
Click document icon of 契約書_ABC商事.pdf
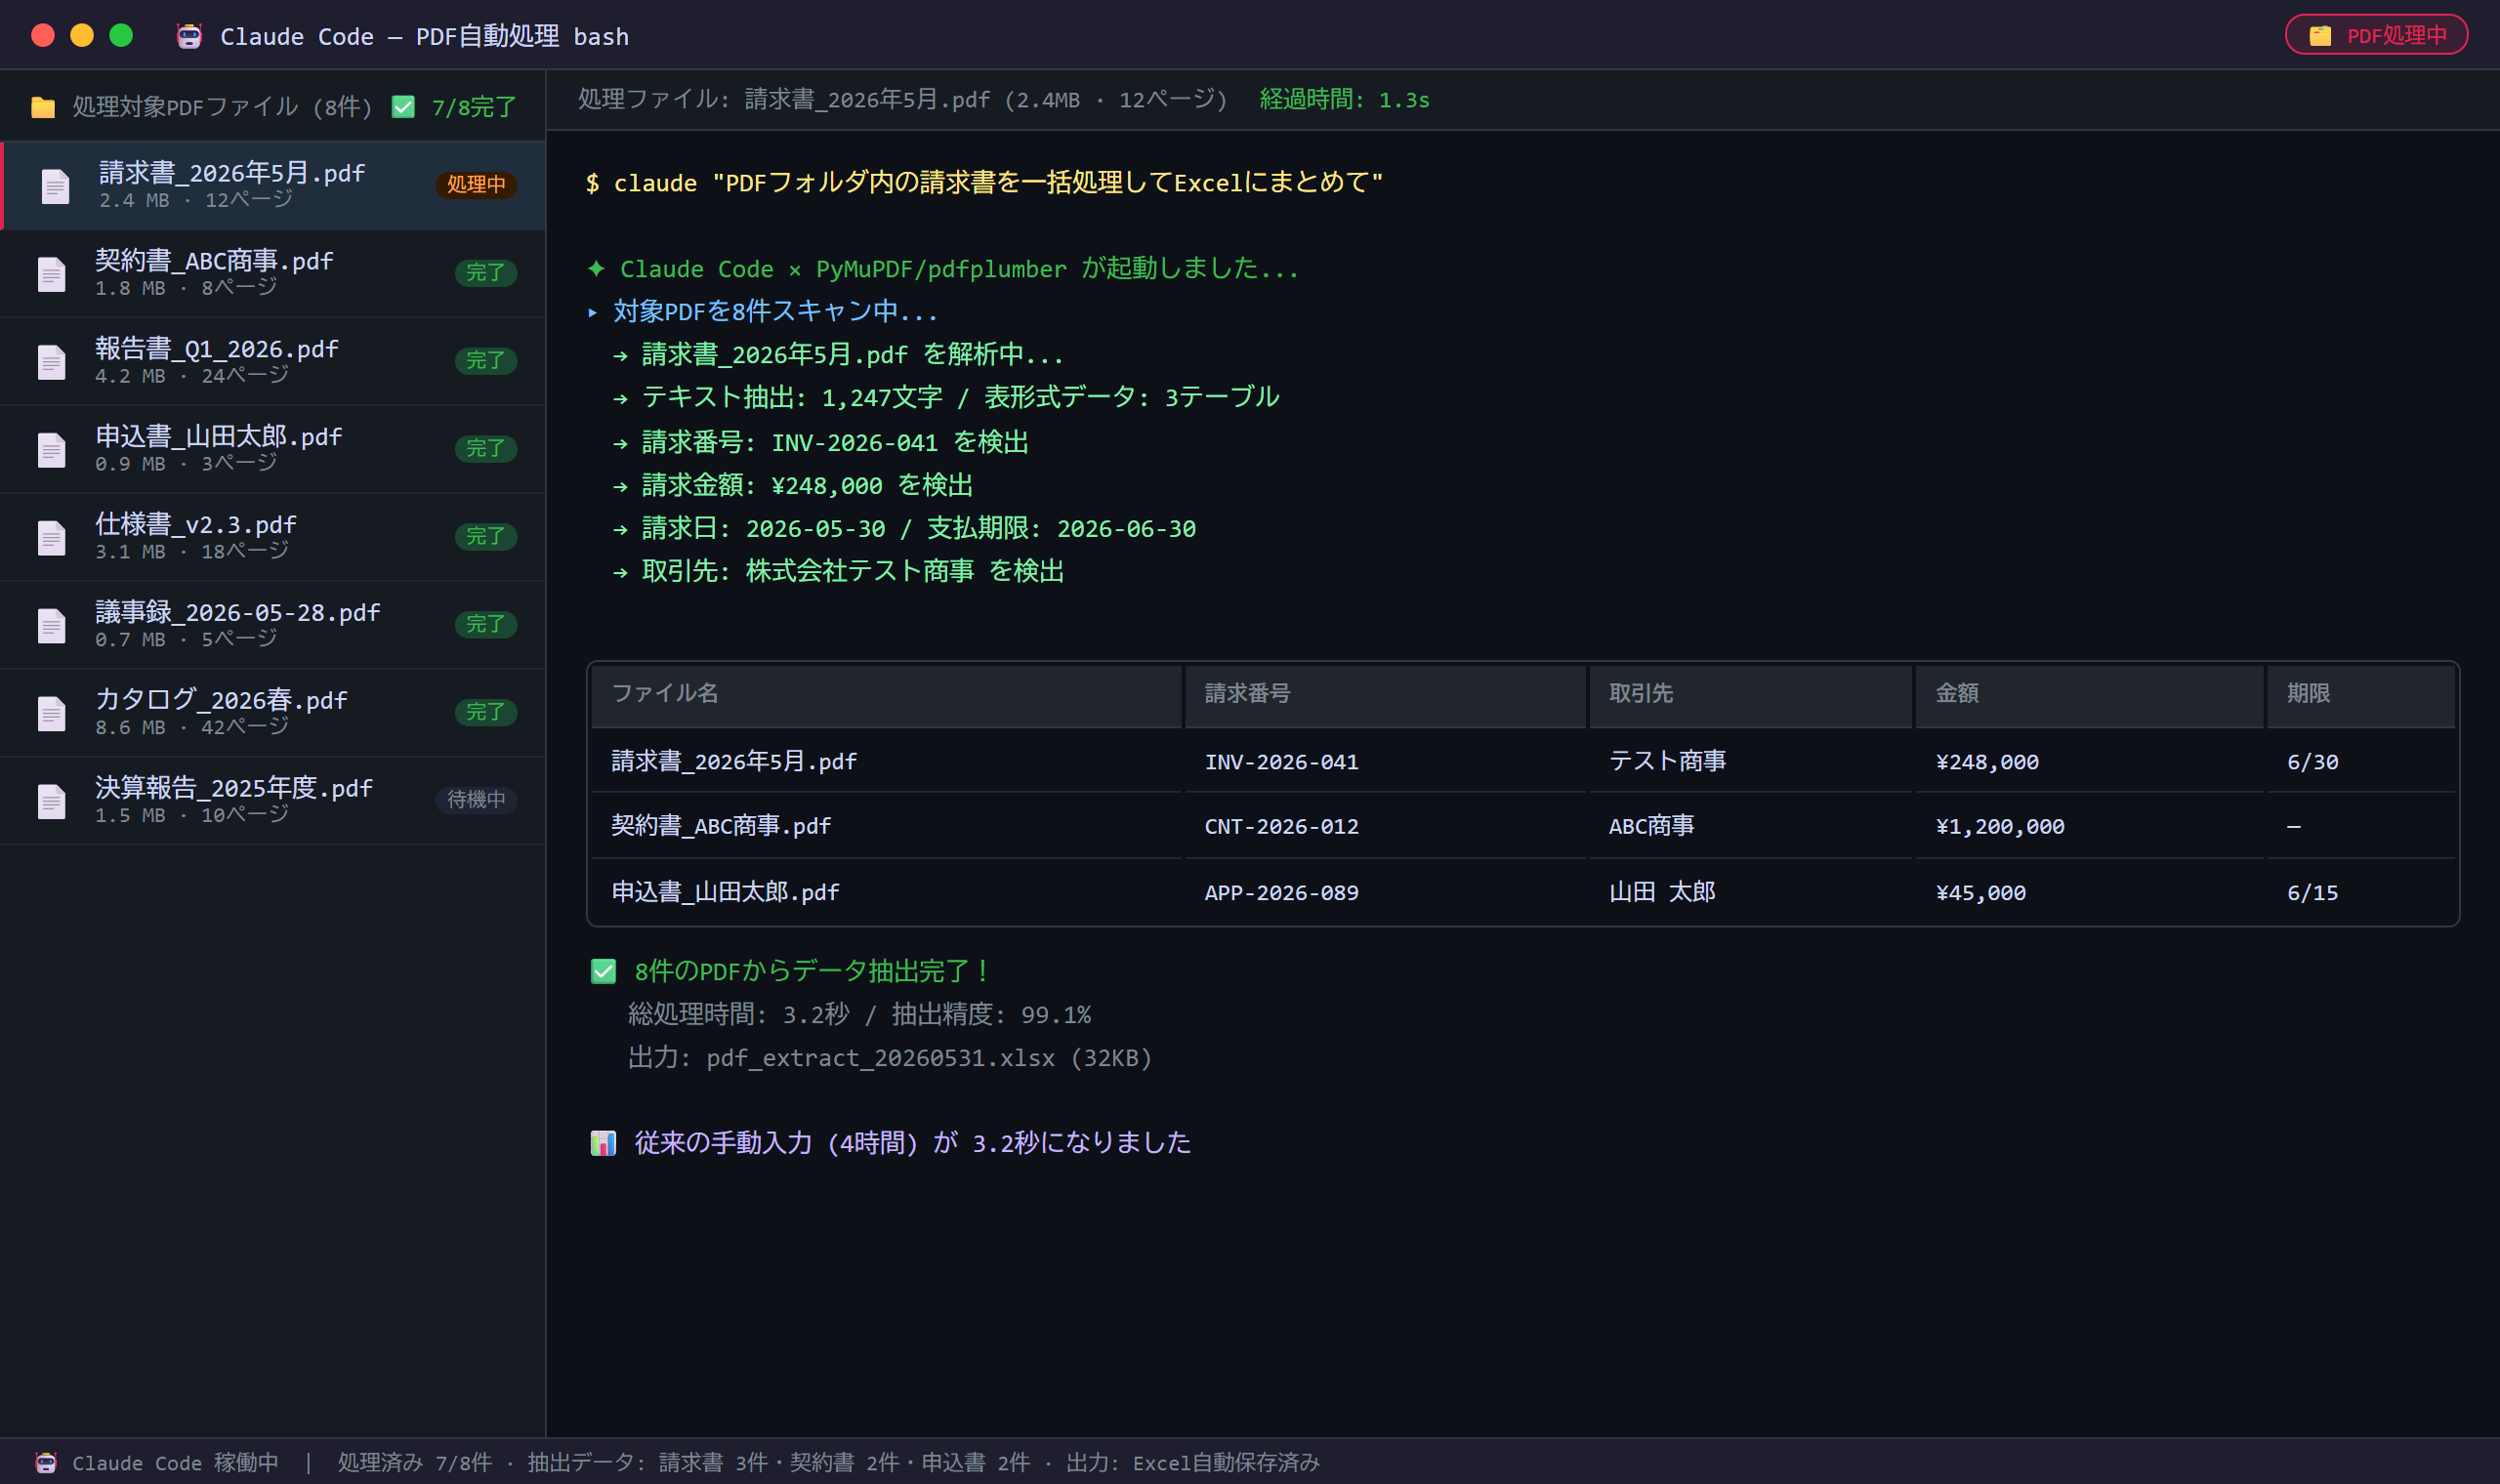[52, 274]
